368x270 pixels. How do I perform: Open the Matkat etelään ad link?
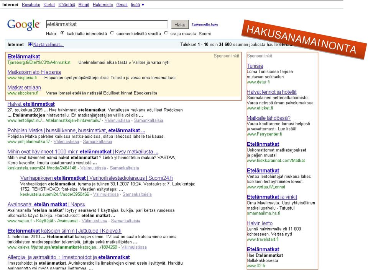[24, 88]
